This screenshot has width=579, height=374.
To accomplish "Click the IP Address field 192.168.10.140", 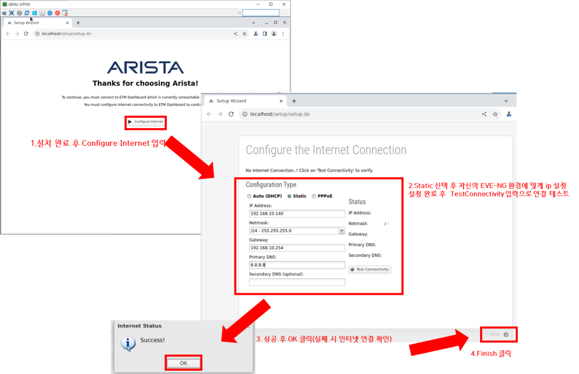I will coord(297,214).
